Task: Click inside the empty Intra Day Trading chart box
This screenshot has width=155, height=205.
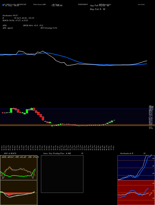Action: pos(62,174)
